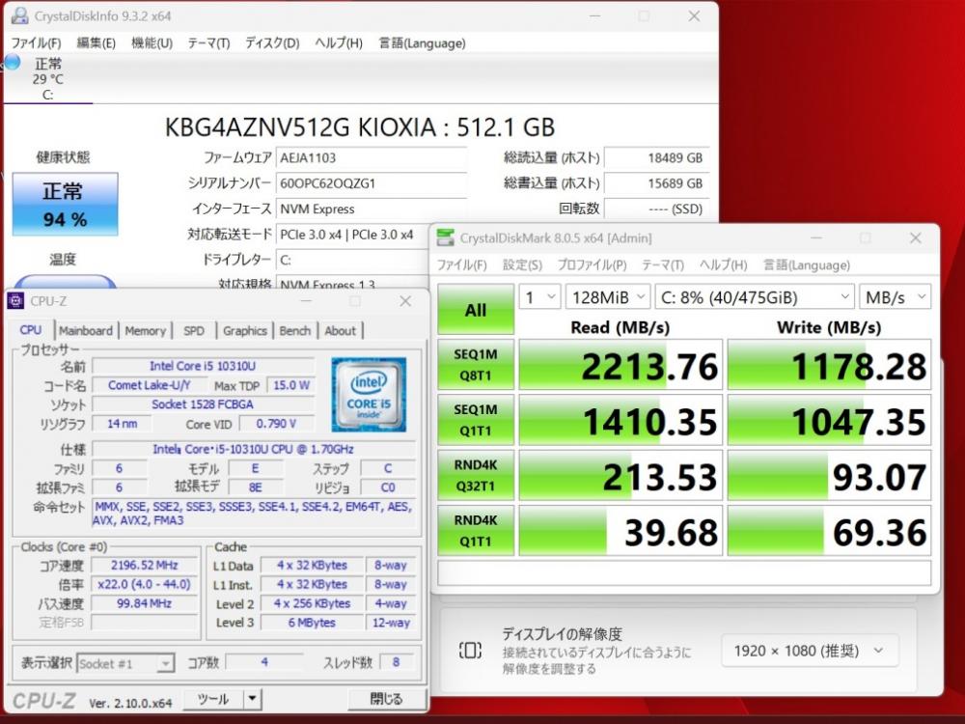The height and width of the screenshot is (724, 965).
Task: Click the CrystalDiskMark title bar app icon
Action: tap(445, 237)
